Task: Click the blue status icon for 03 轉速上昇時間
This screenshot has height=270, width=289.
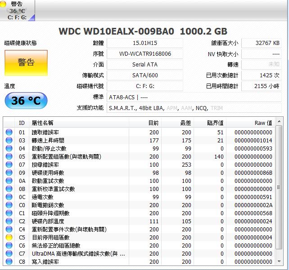Action: [x=9, y=140]
